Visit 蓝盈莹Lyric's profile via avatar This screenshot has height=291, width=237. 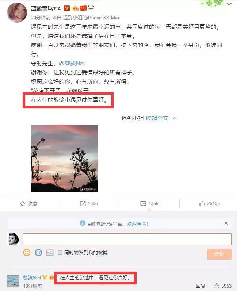[17, 12]
